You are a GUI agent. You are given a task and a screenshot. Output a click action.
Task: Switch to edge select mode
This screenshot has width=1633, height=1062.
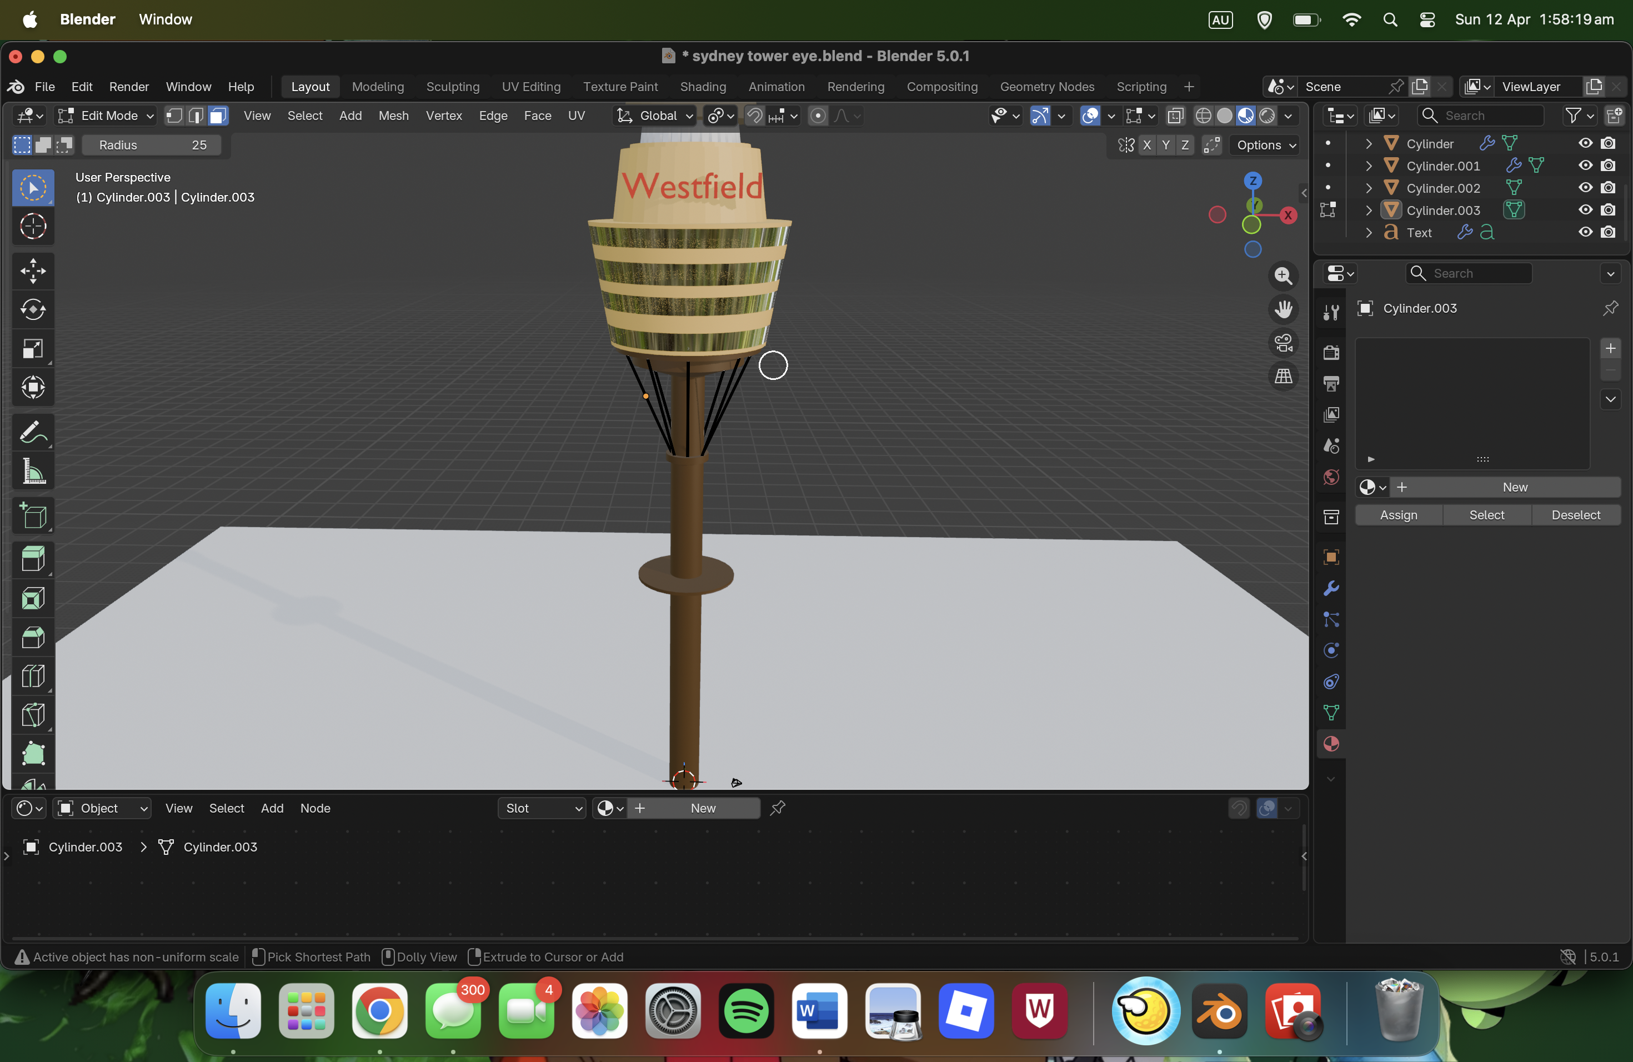pyautogui.click(x=196, y=116)
